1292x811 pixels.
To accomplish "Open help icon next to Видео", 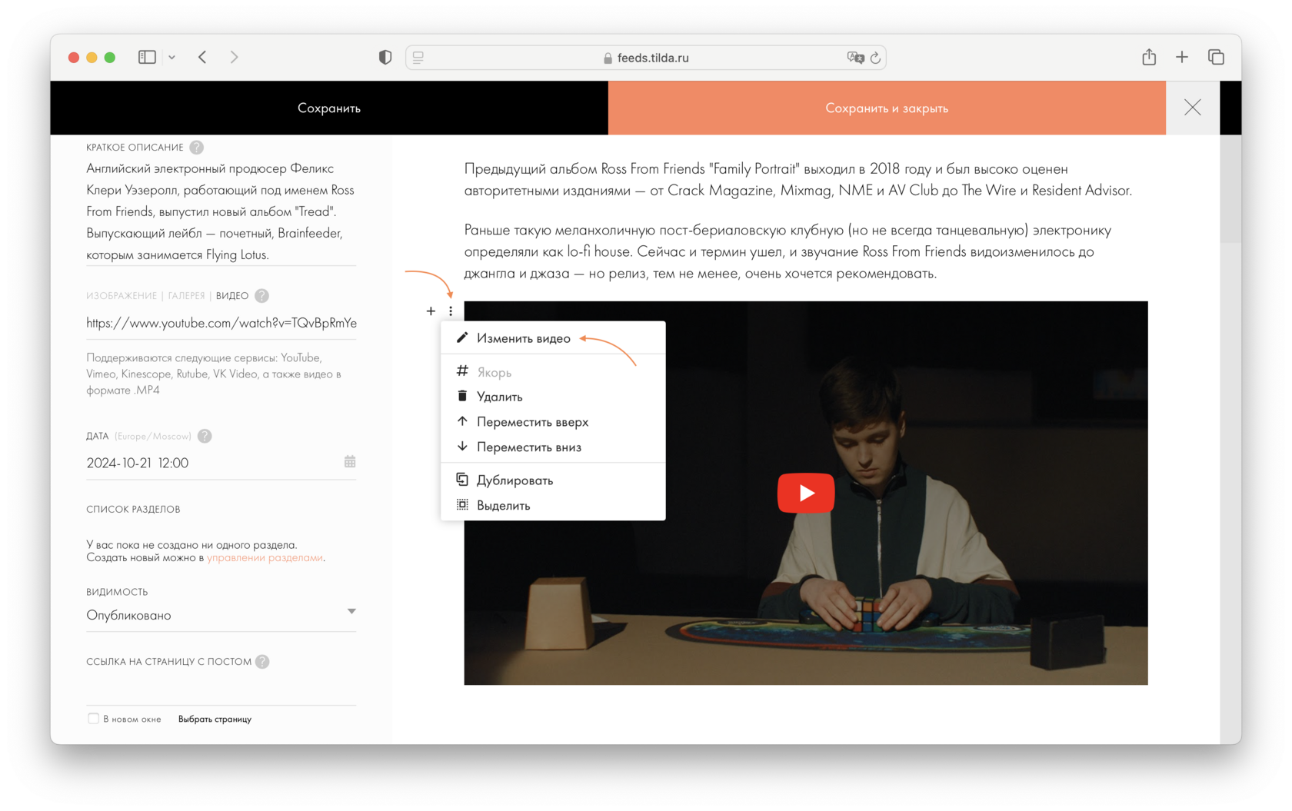I will click(x=262, y=296).
